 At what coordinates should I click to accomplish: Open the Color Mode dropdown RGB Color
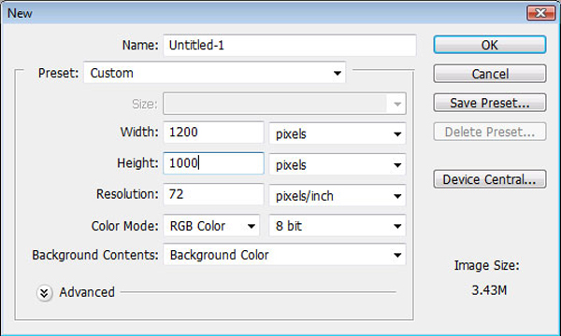[211, 225]
